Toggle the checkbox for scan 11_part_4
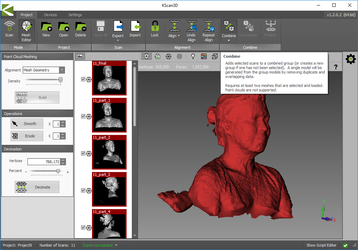The height and width of the screenshot is (250, 358). (83, 228)
